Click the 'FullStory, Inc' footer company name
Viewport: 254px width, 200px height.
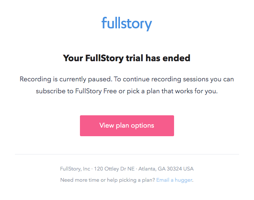75,169
